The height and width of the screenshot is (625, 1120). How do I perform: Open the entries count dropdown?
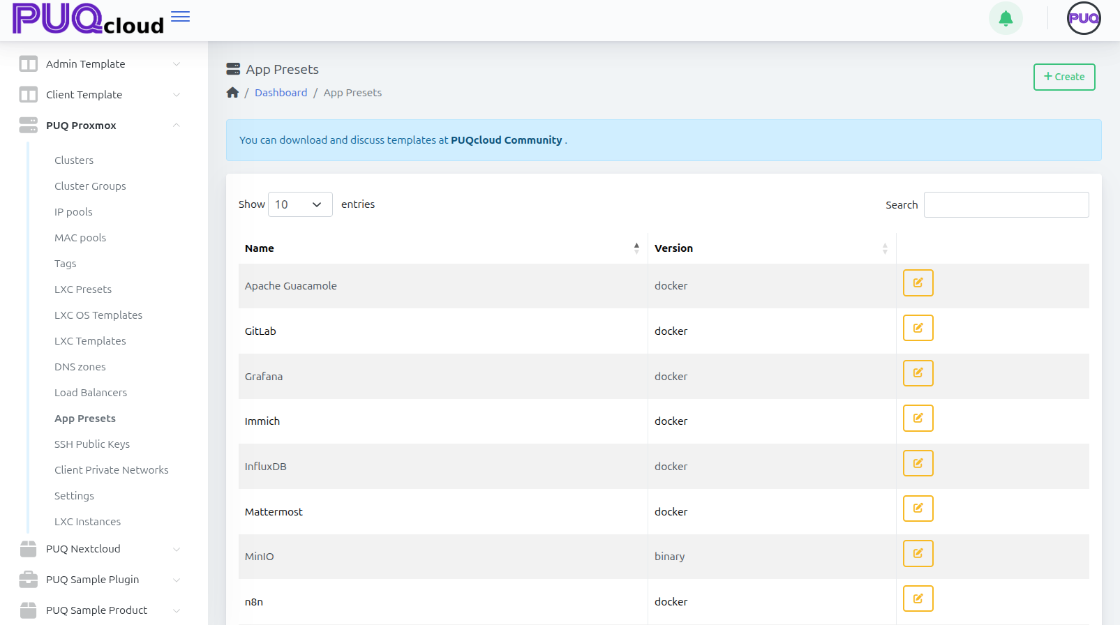tap(300, 204)
